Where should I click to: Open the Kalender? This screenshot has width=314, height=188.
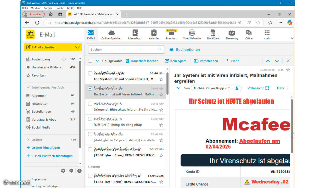click(154, 35)
